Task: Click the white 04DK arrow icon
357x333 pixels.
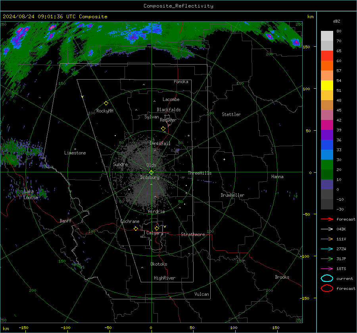Action: [327, 229]
